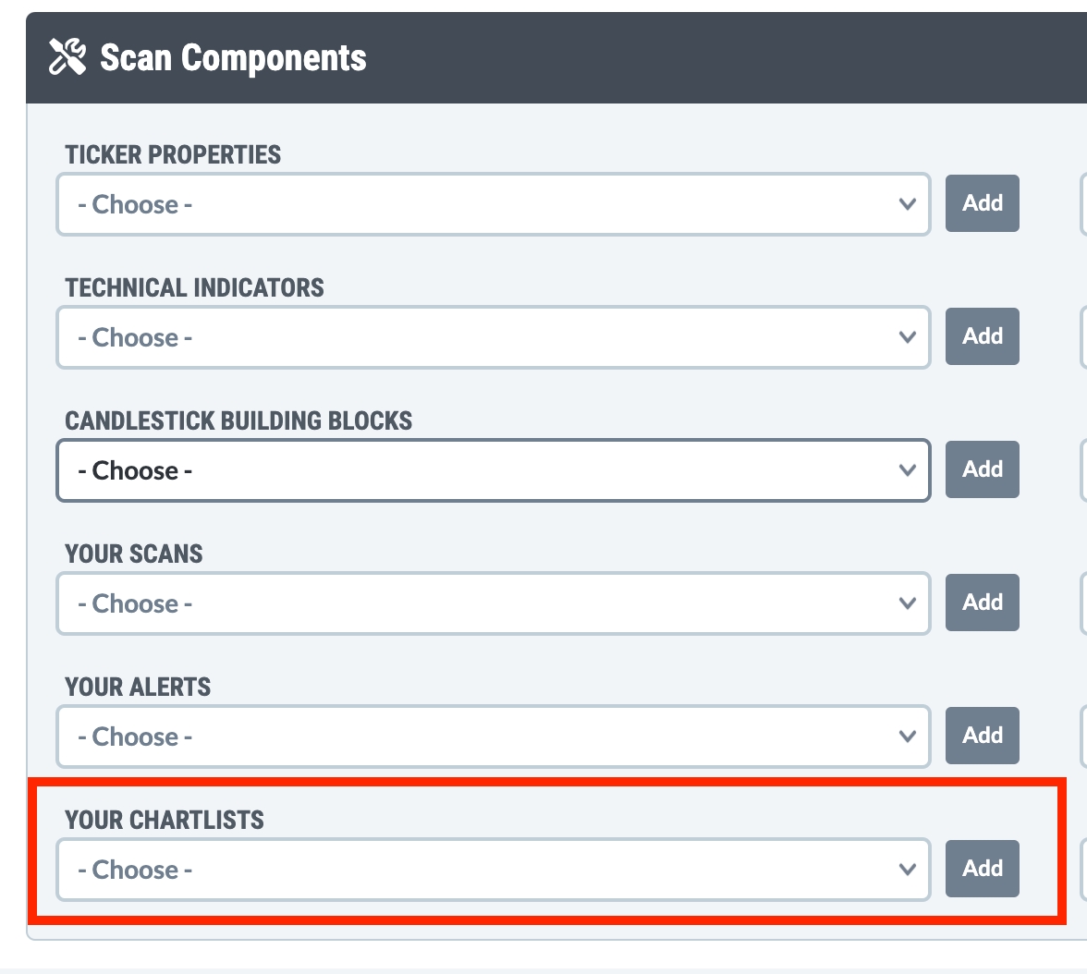Screen dimensions: 1087x974
Task: Click the Your Scans dropdown chevron arrow
Action: pos(908,603)
